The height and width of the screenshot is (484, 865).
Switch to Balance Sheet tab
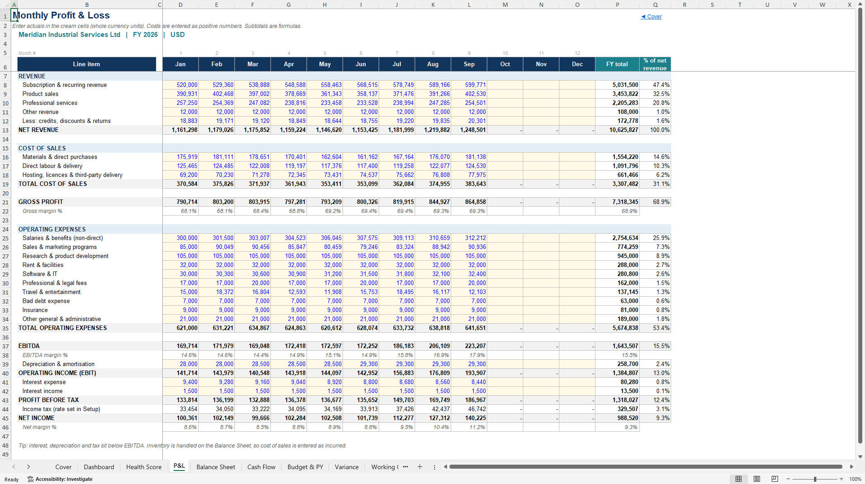(216, 467)
